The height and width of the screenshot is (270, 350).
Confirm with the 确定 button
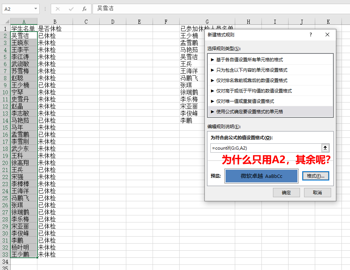click(x=286, y=193)
